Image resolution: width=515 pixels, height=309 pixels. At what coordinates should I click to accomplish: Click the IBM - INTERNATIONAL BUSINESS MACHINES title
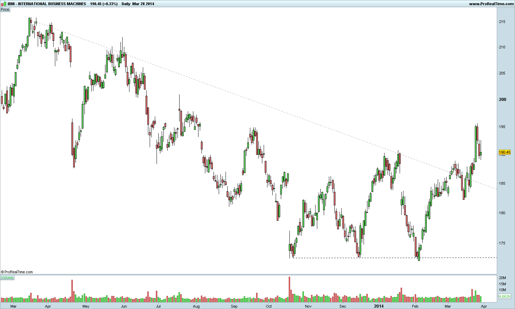coord(47,4)
